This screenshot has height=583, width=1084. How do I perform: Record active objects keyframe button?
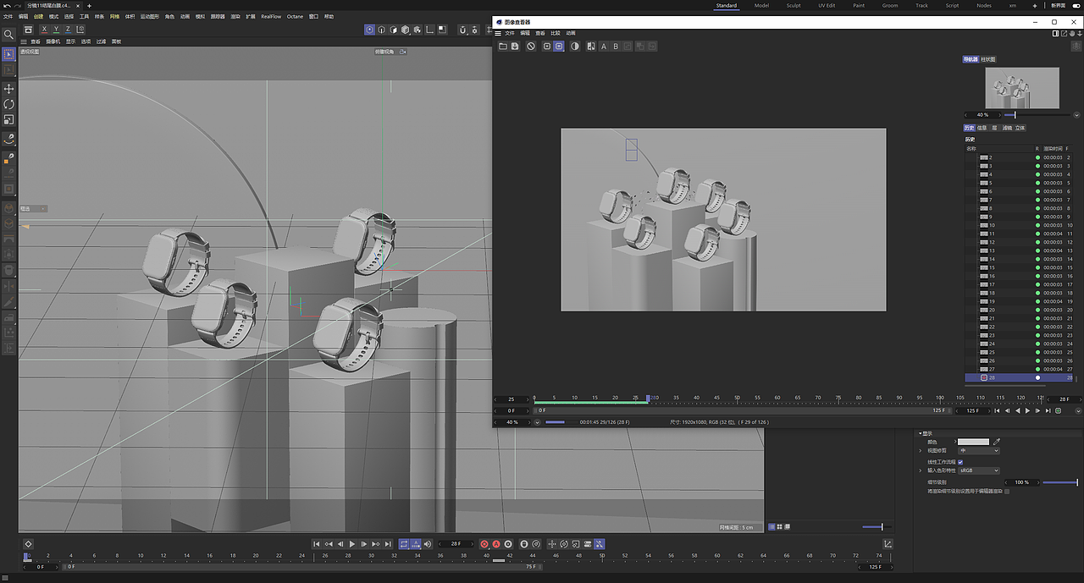(x=484, y=544)
